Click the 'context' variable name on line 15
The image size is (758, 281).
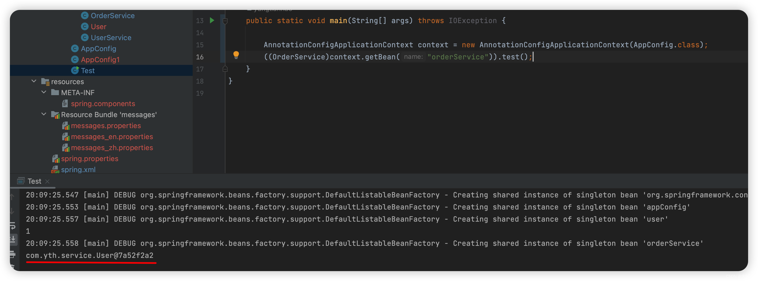tap(433, 45)
